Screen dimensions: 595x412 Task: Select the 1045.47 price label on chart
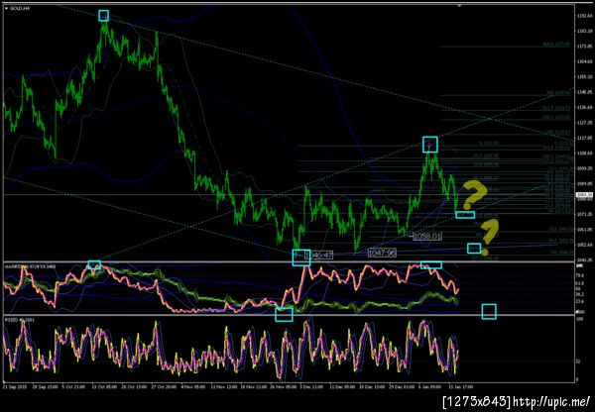pyautogui.click(x=318, y=256)
